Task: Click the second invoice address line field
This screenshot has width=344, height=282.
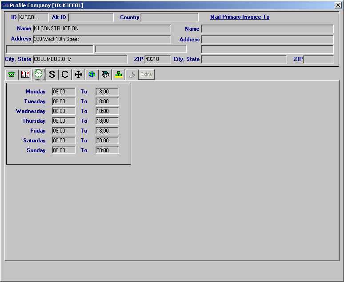Action: pos(267,49)
